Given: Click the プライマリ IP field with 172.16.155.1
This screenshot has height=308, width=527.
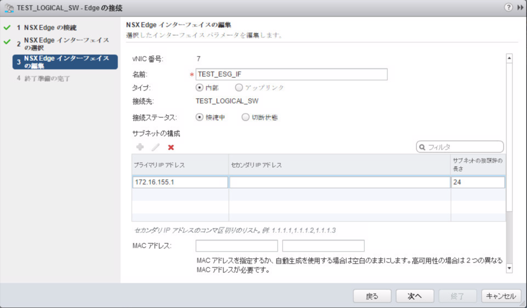Looking at the screenshot, I should (180, 182).
